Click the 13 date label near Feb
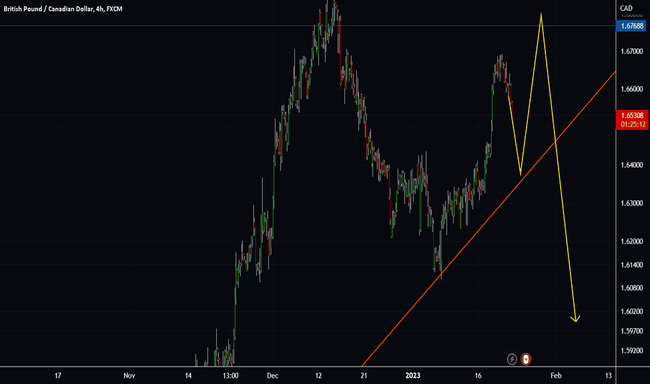 pos(608,376)
